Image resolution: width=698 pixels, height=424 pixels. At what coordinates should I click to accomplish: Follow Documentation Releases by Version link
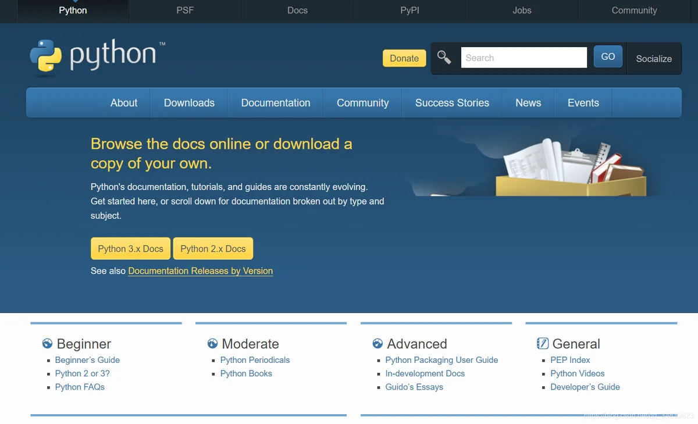pos(200,270)
